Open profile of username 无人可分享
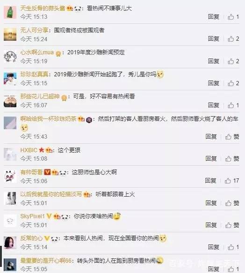 click(34, 30)
